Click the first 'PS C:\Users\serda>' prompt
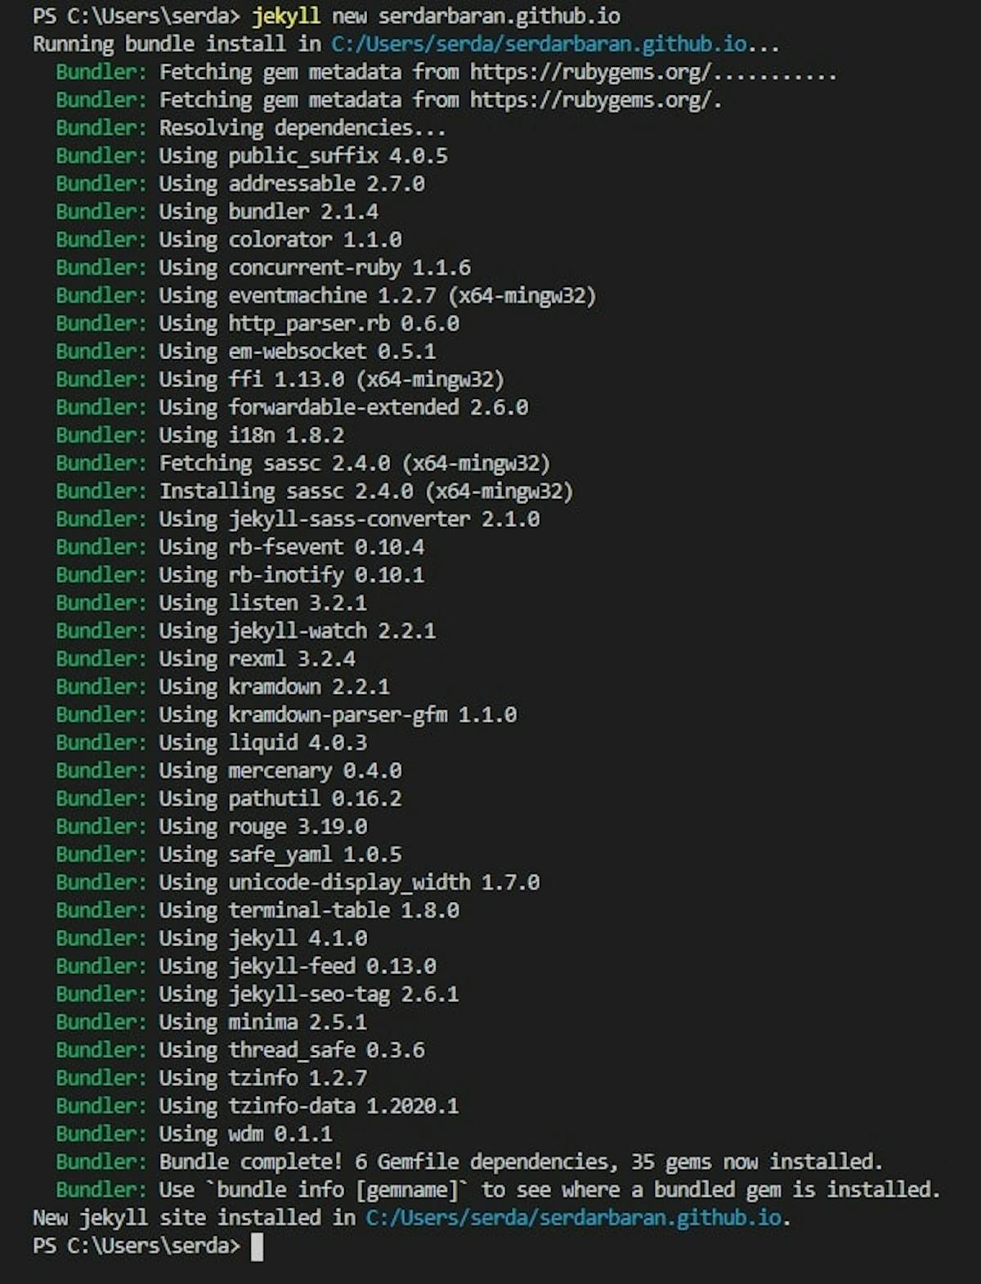This screenshot has height=1284, width=981. [x=137, y=16]
